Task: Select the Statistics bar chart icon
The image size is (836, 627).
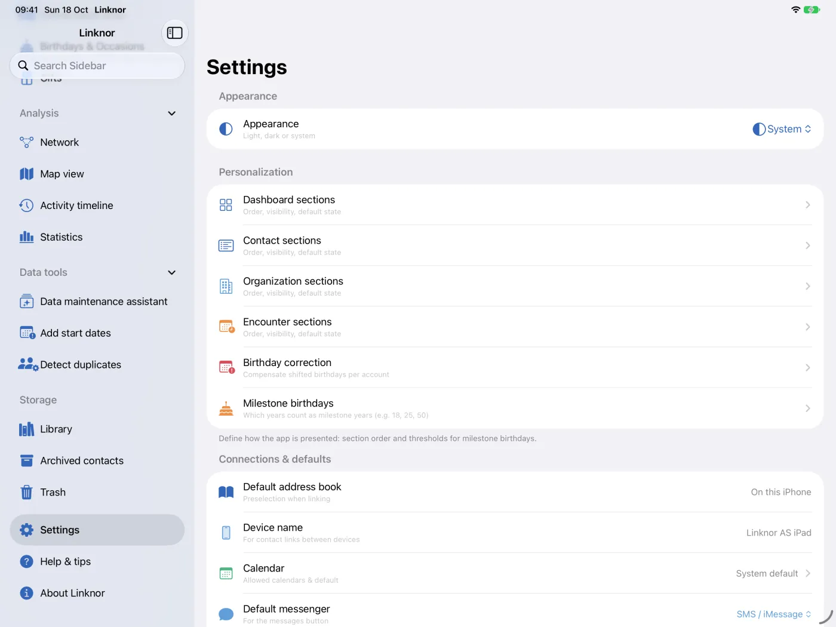Action: click(26, 237)
